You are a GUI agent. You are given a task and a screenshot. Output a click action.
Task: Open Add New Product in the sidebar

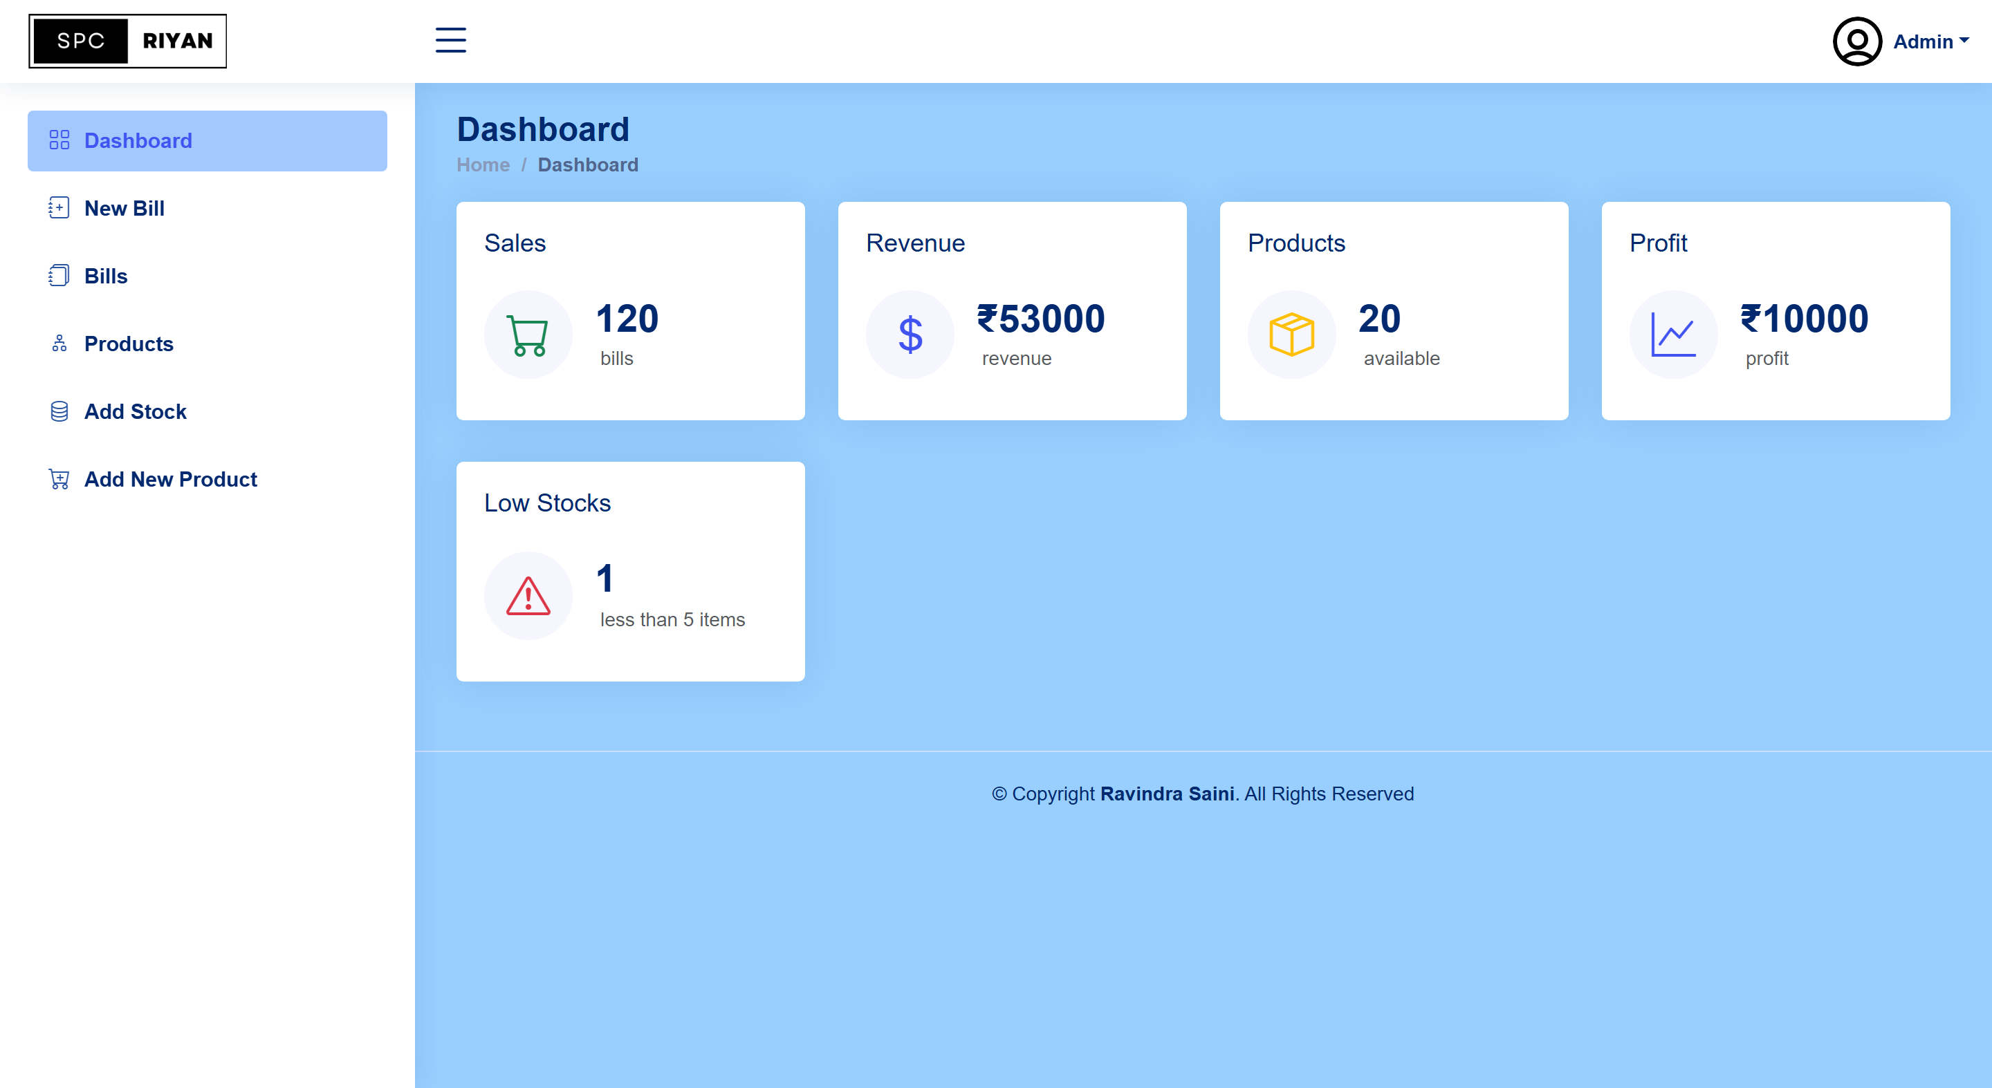point(207,479)
